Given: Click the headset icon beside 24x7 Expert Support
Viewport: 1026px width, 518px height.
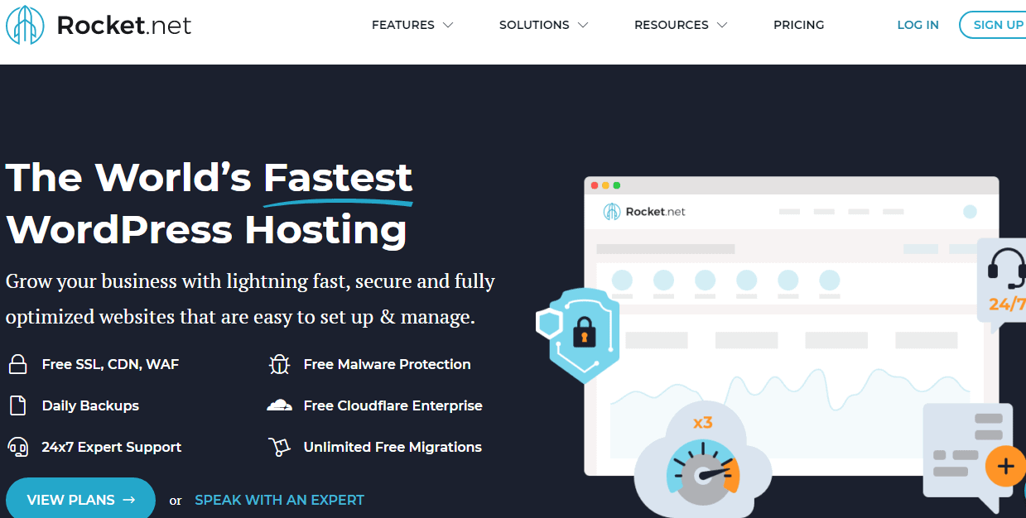Looking at the screenshot, I should [17, 447].
